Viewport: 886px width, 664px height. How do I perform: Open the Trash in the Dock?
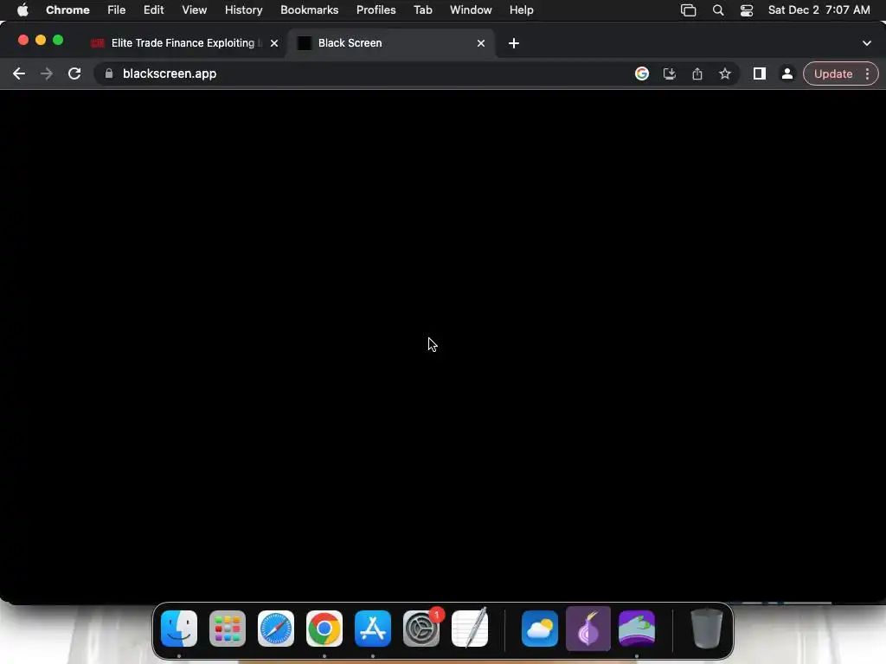tap(706, 629)
